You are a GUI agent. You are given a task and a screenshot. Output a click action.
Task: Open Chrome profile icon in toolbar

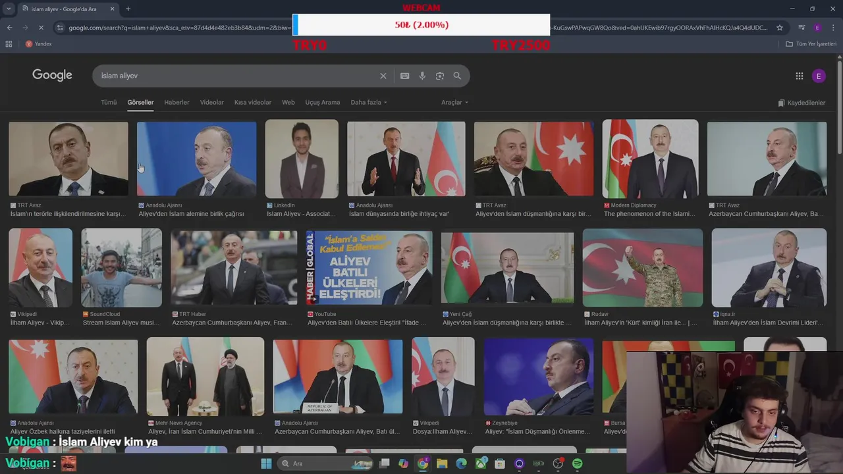pos(817,28)
